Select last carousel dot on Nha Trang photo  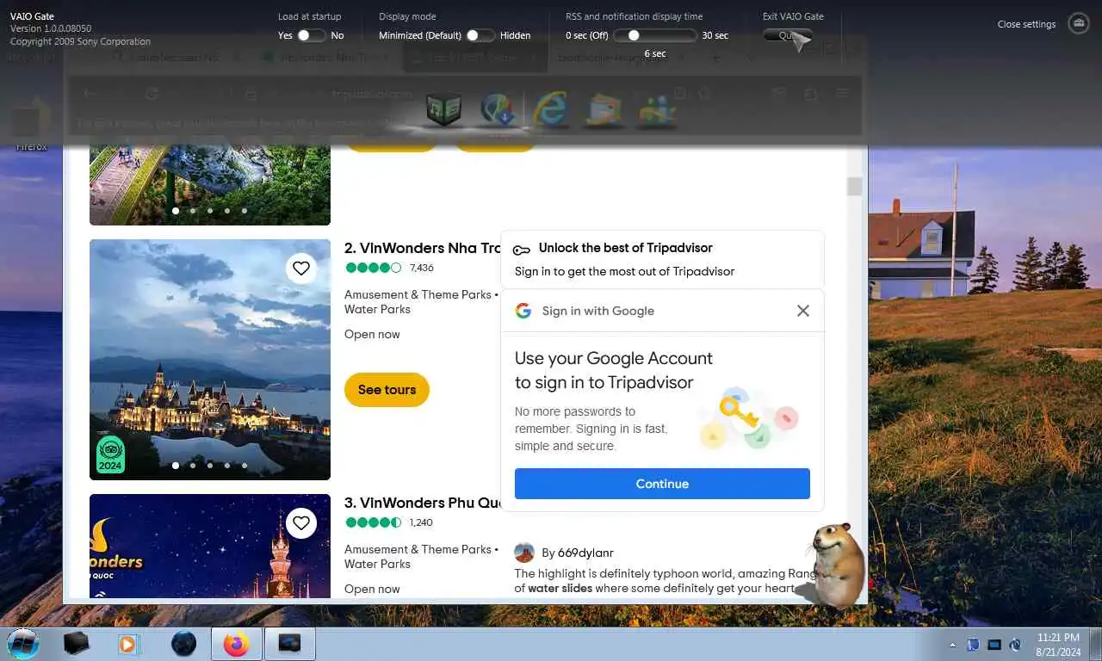click(245, 466)
